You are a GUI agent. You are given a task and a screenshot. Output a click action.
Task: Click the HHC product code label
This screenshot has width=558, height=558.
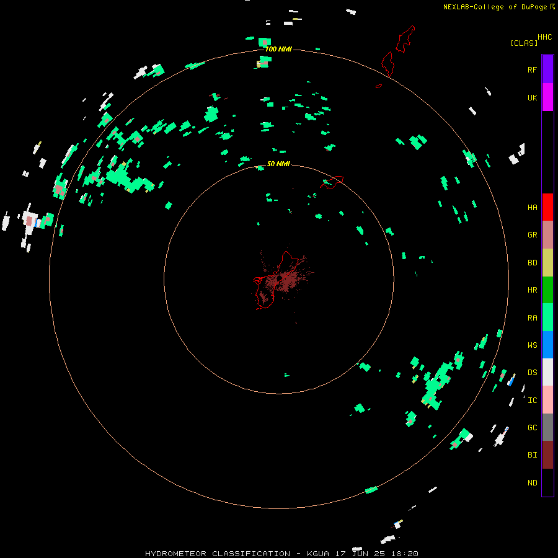544,37
